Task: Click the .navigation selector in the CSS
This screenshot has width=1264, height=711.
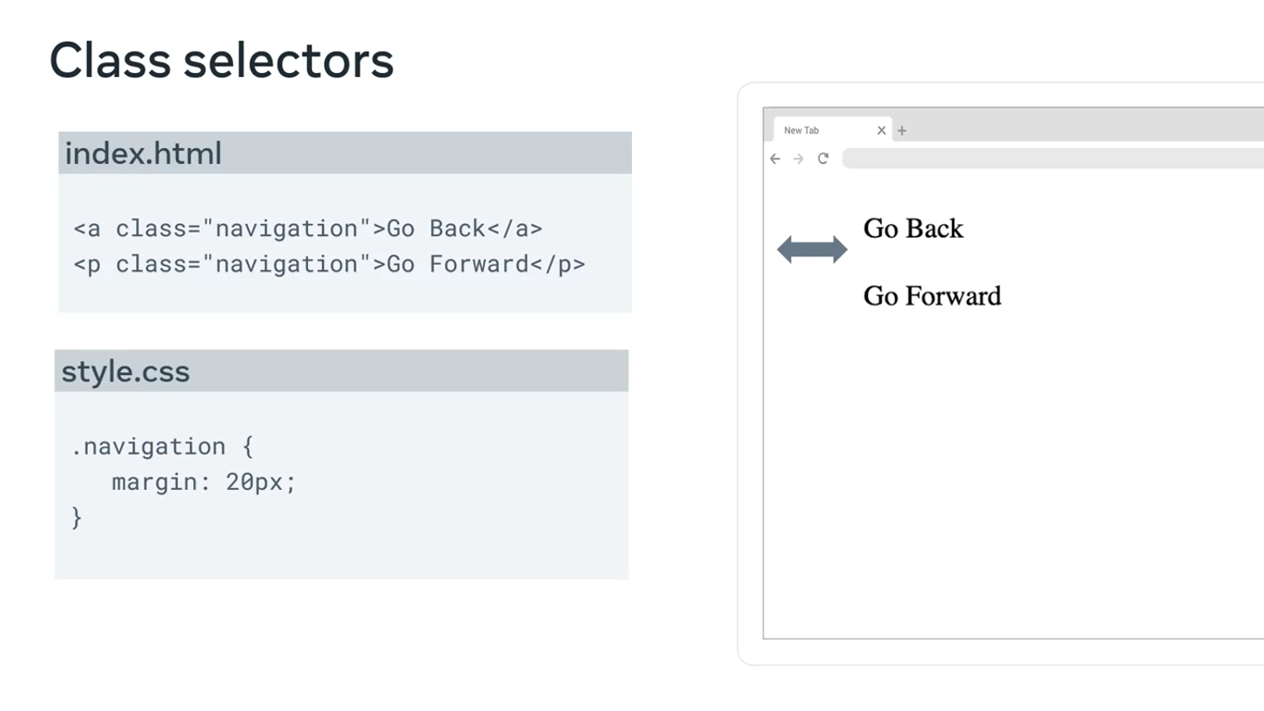Action: (x=148, y=446)
